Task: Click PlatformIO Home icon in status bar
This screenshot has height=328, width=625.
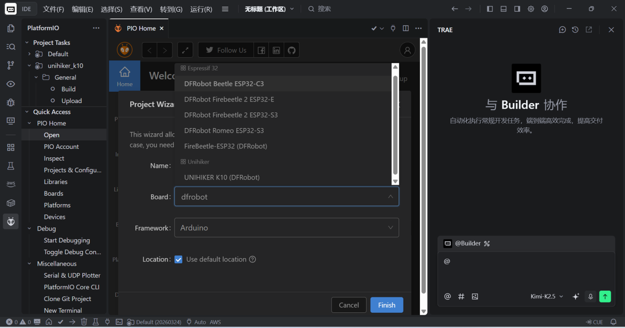Action: tap(49, 322)
